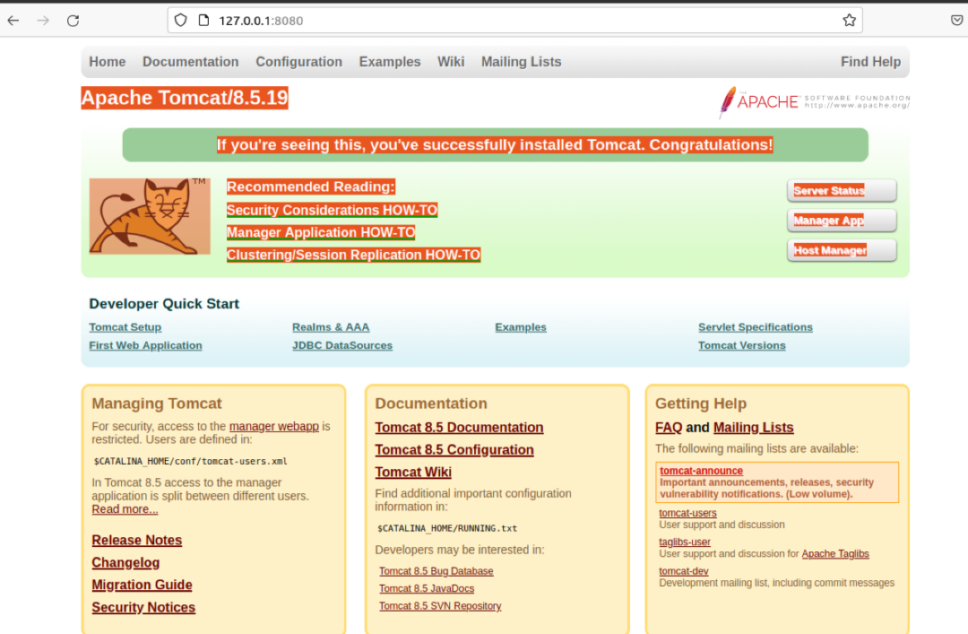
Task: Click the $CATALINA_HOME/conf/tomcat-users.xml path text
Action: tap(190, 461)
